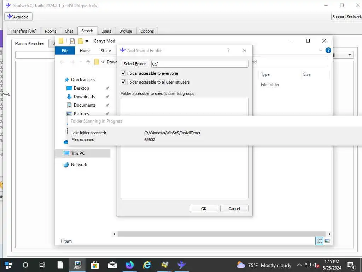The height and width of the screenshot is (272, 362).
Task: Click the Up arrow in Explorer navigation
Action: 88,62
